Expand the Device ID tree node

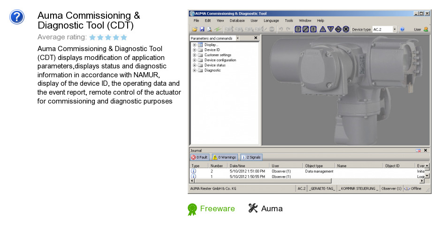pyautogui.click(x=194, y=50)
